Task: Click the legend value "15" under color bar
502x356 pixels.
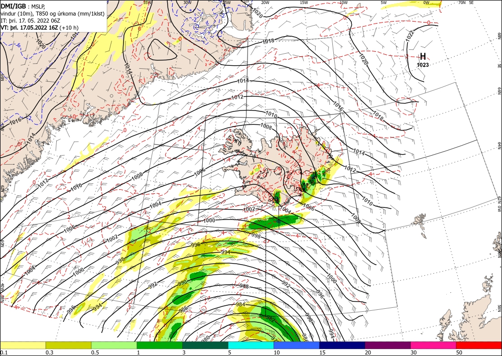Action: pyautogui.click(x=322, y=352)
